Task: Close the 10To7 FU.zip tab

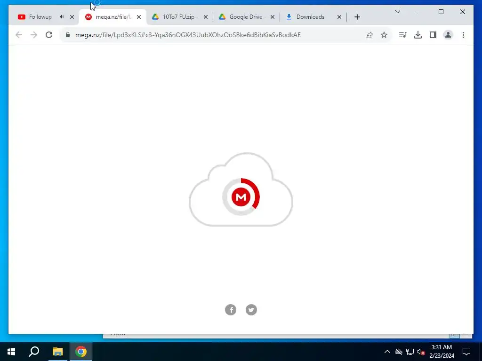Action: [206, 17]
